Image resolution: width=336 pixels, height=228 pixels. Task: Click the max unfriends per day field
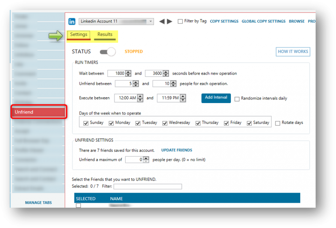(134, 160)
